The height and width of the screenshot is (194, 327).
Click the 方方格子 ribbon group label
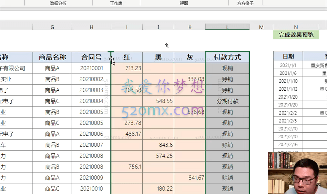point(245,3)
